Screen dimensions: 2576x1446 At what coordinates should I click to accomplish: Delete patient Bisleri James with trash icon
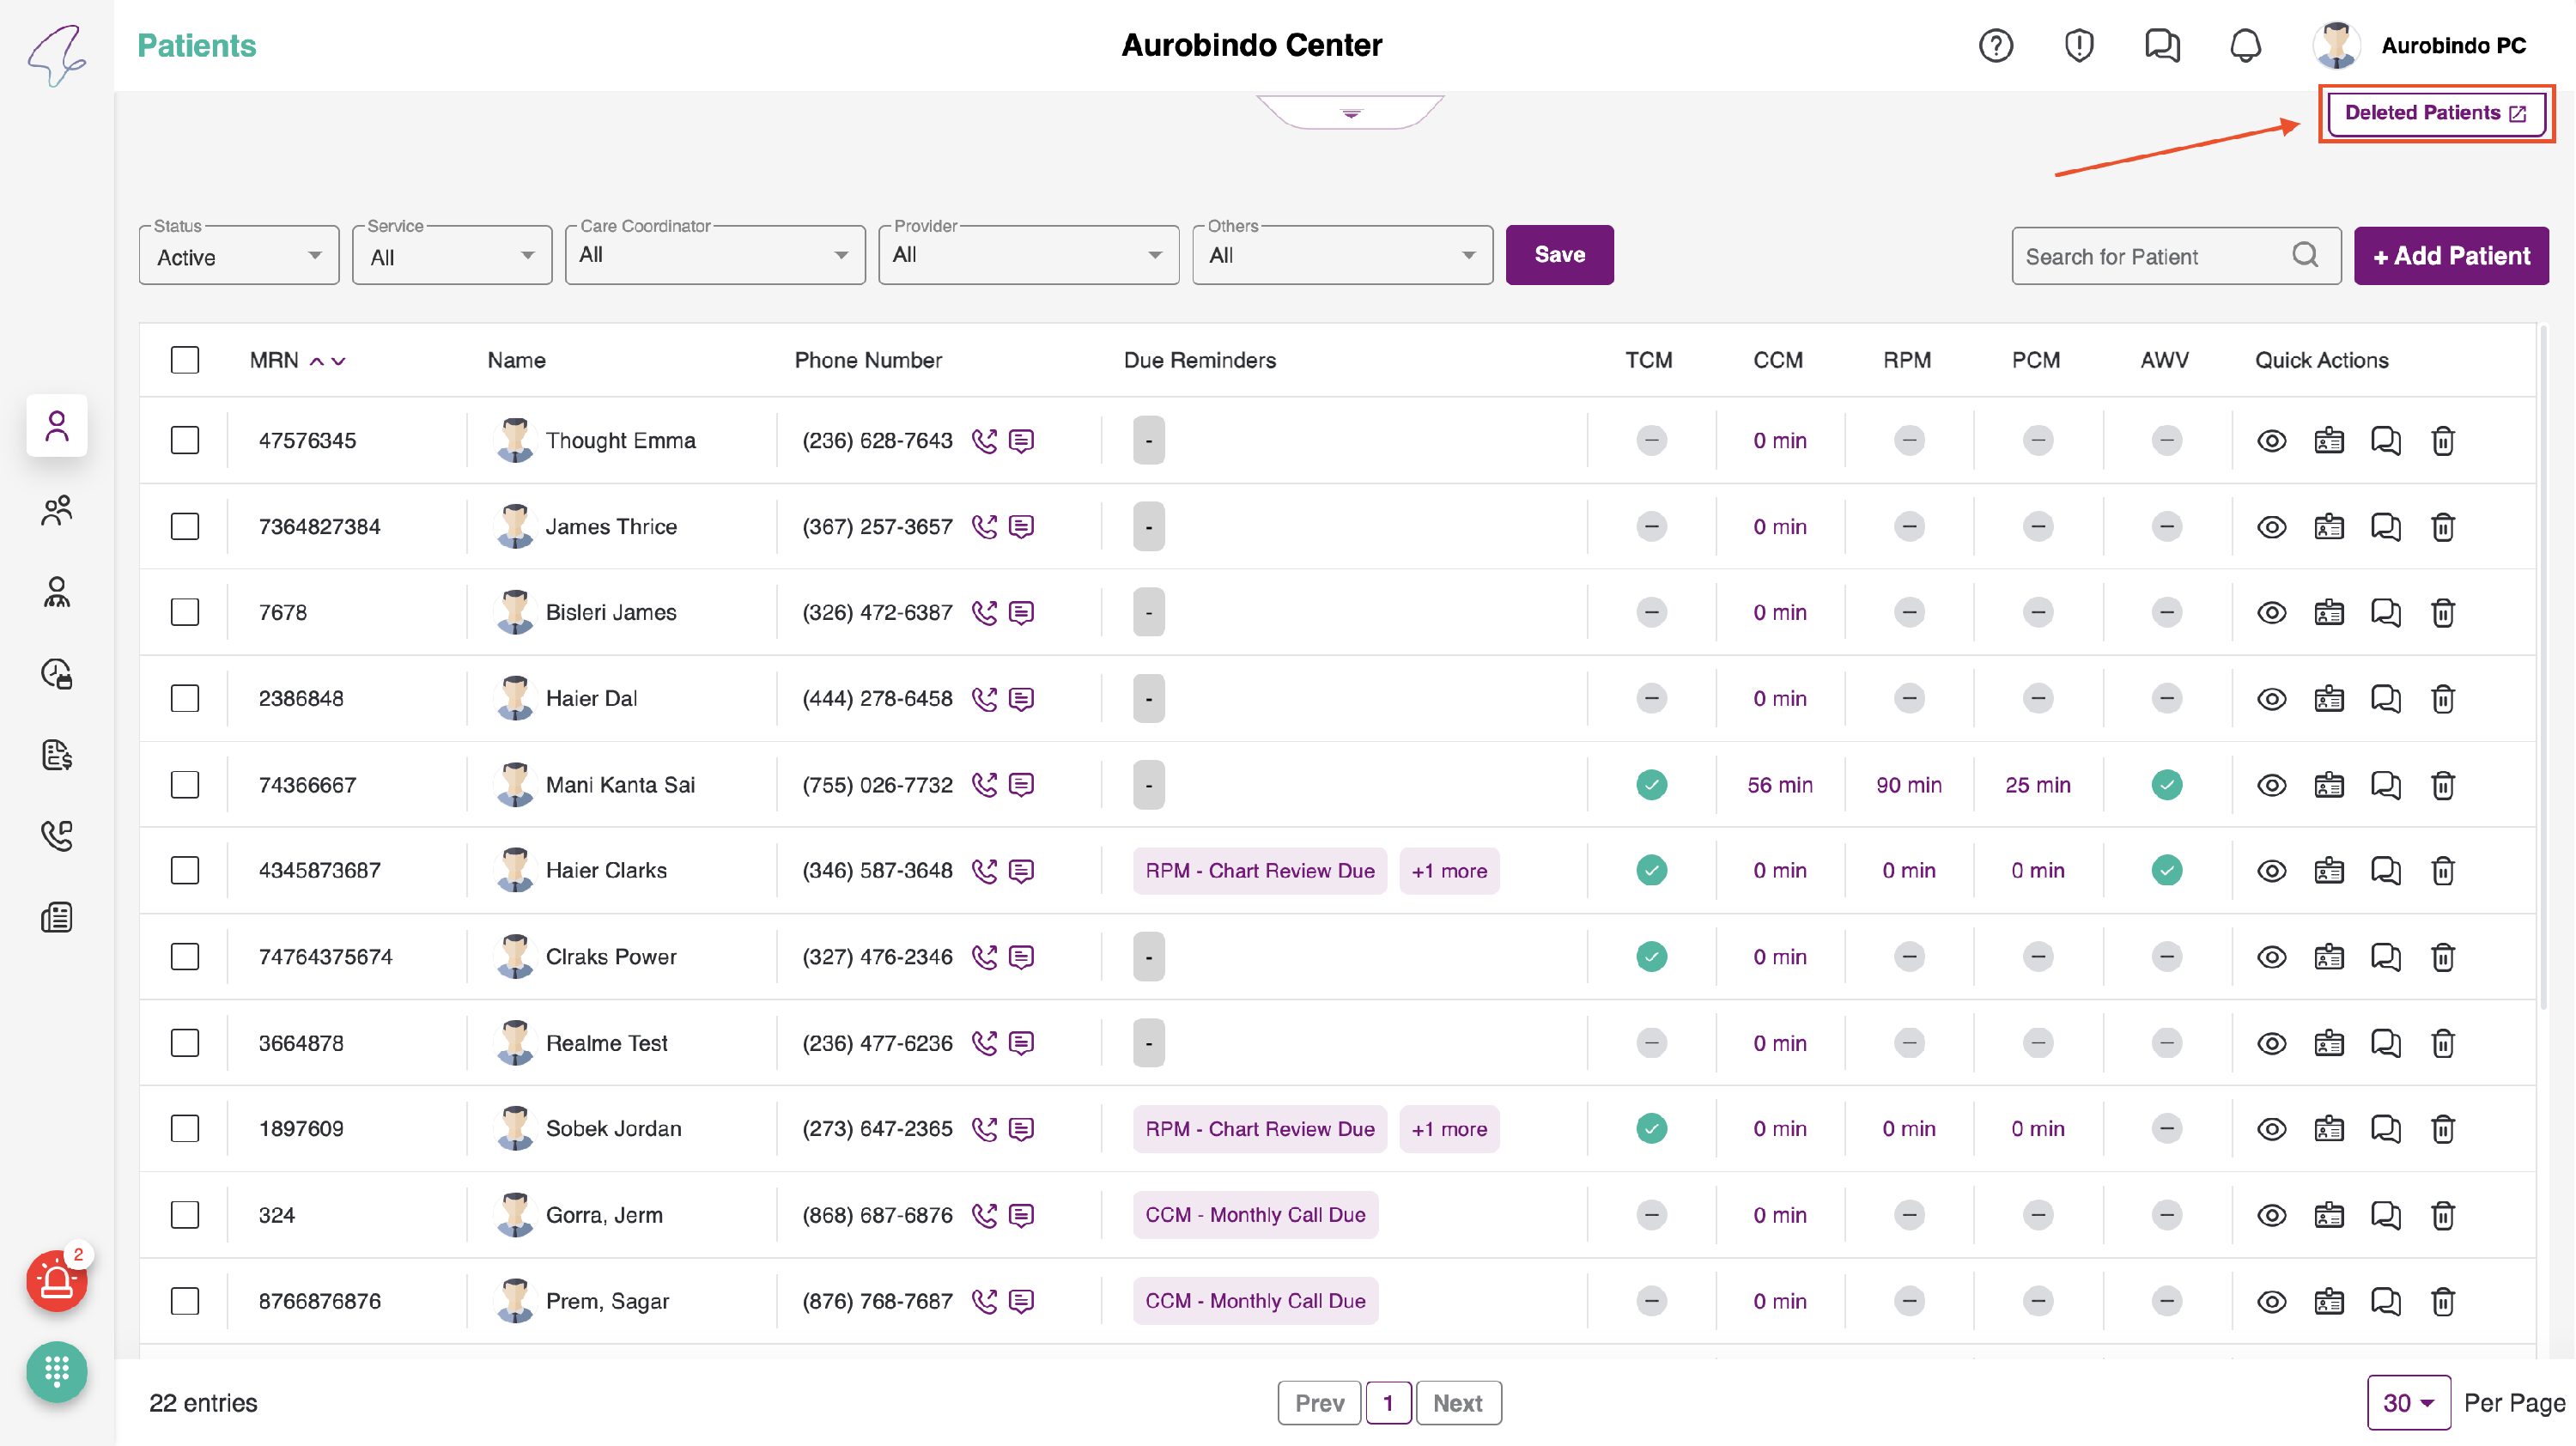2443,613
